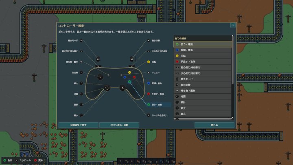Click 拡大 label left of controller diagram
The height and width of the screenshot is (165, 293).
coord(76,83)
